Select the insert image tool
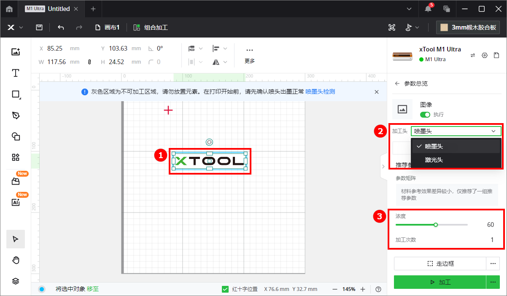507x296 pixels. [16, 52]
